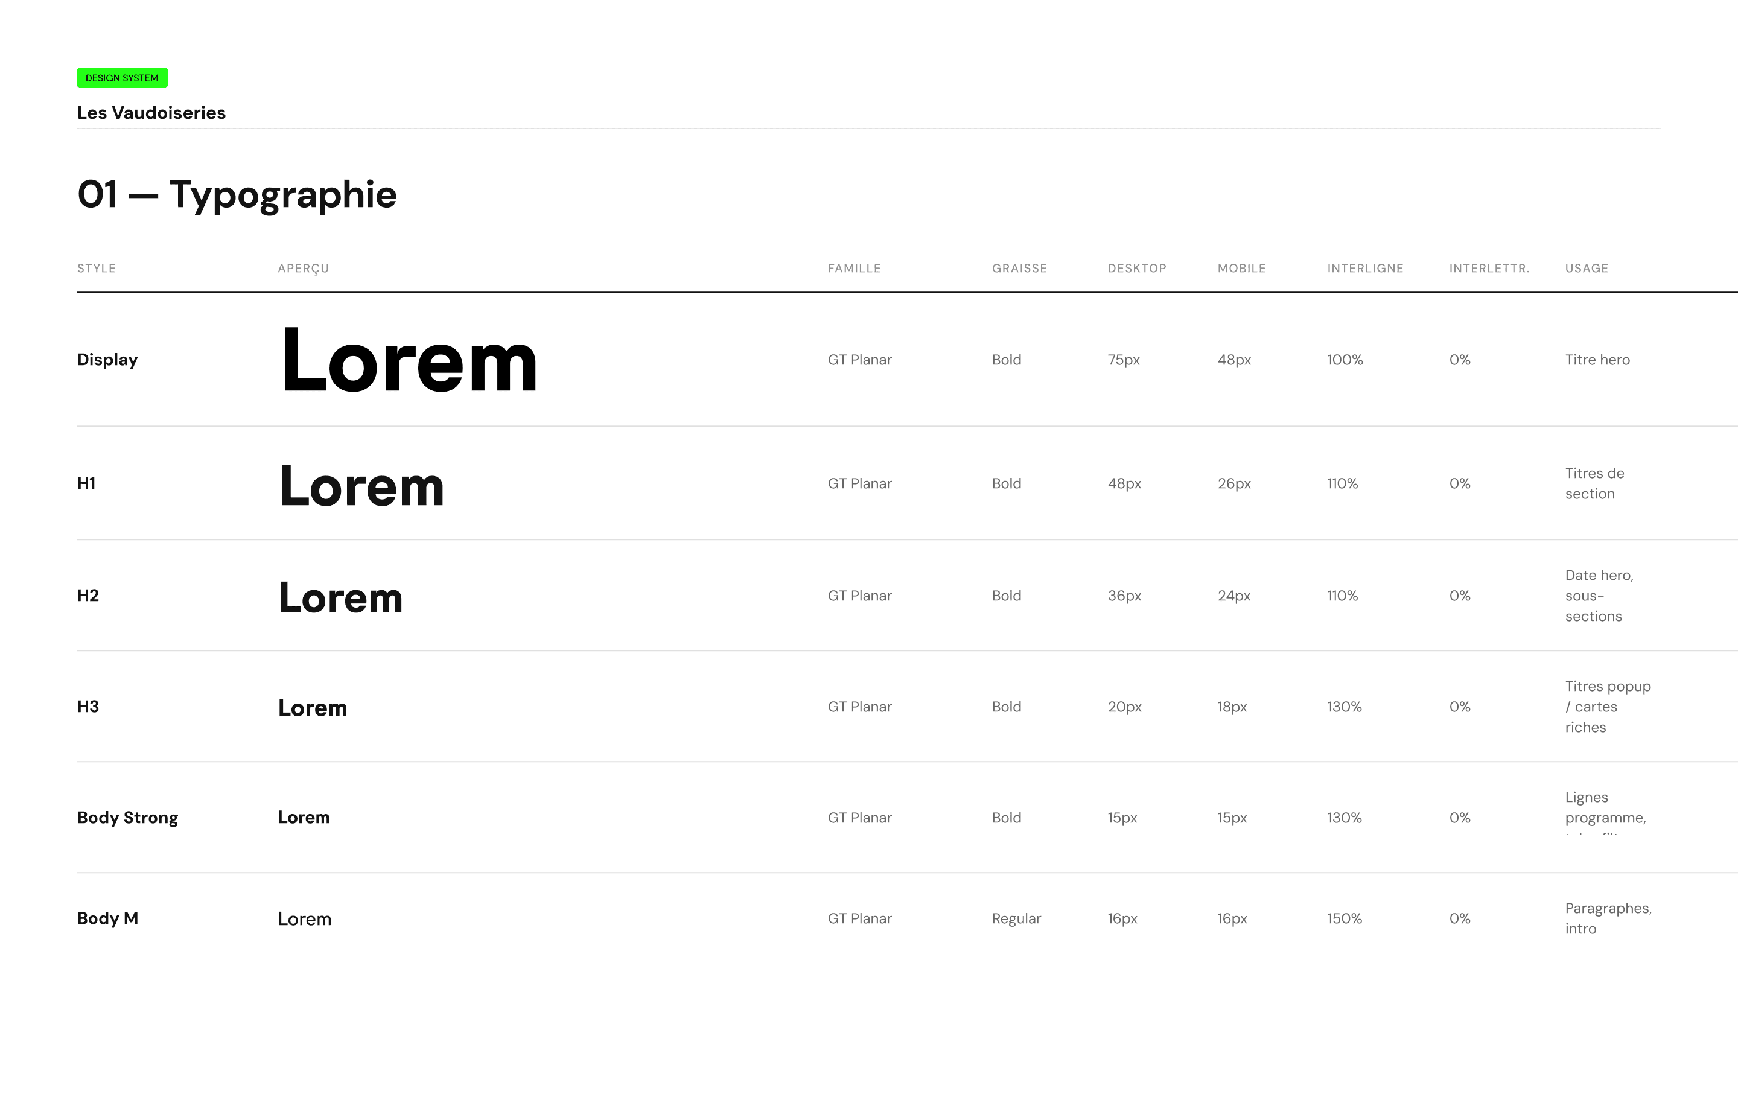Select the H3 Lorem preview
This screenshot has height=1097, width=1738.
coord(313,707)
